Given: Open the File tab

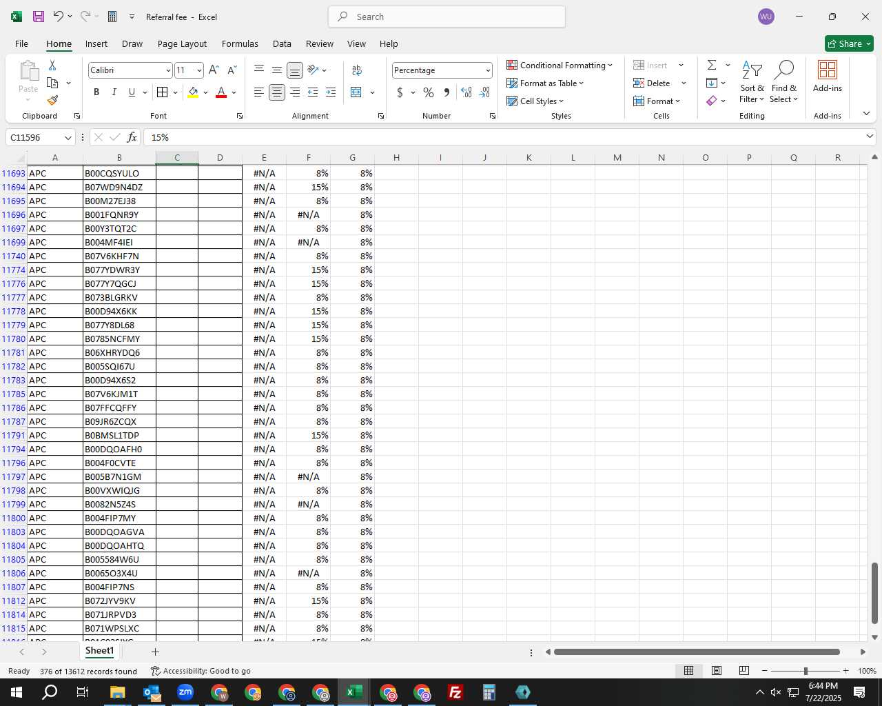Looking at the screenshot, I should click(21, 43).
